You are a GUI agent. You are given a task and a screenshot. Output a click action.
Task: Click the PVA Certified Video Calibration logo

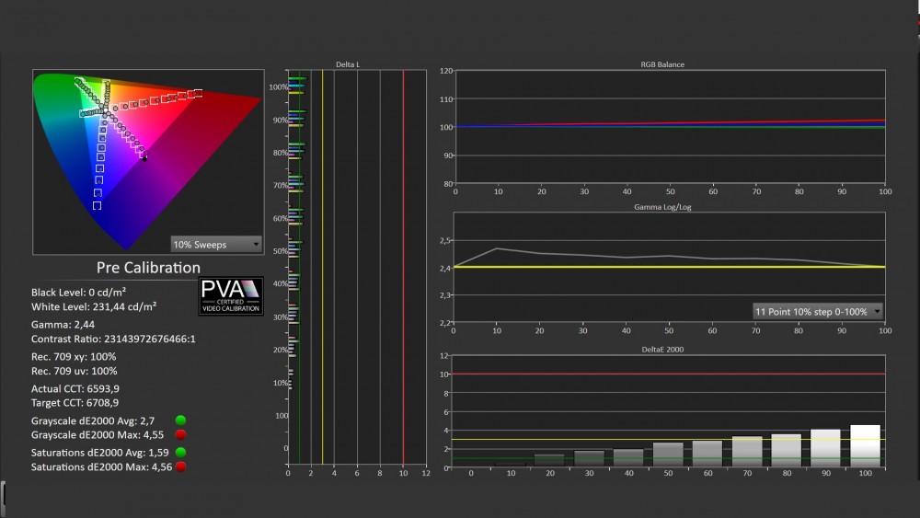click(231, 296)
